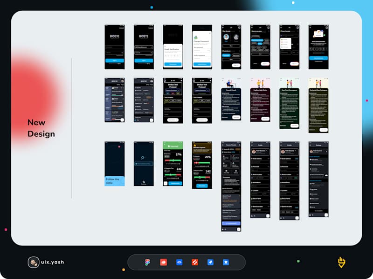
Task: Click the blue X icon in the dock
Action: tap(226, 262)
